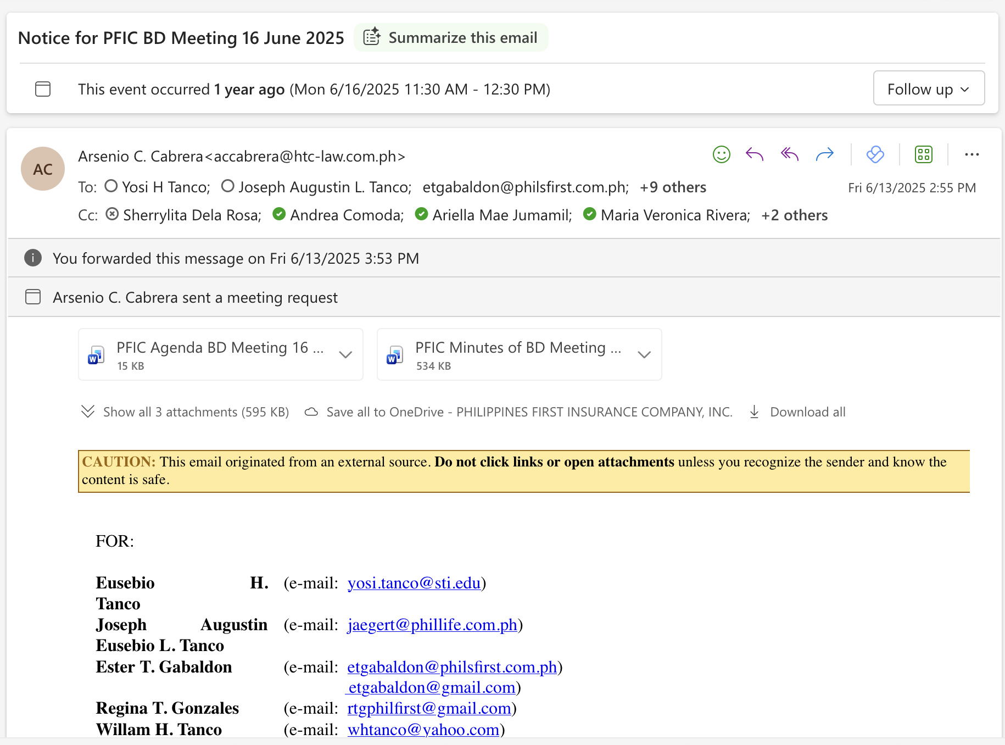Open the Follow up dropdown
Screen dimensions: 1005x745
929,88
